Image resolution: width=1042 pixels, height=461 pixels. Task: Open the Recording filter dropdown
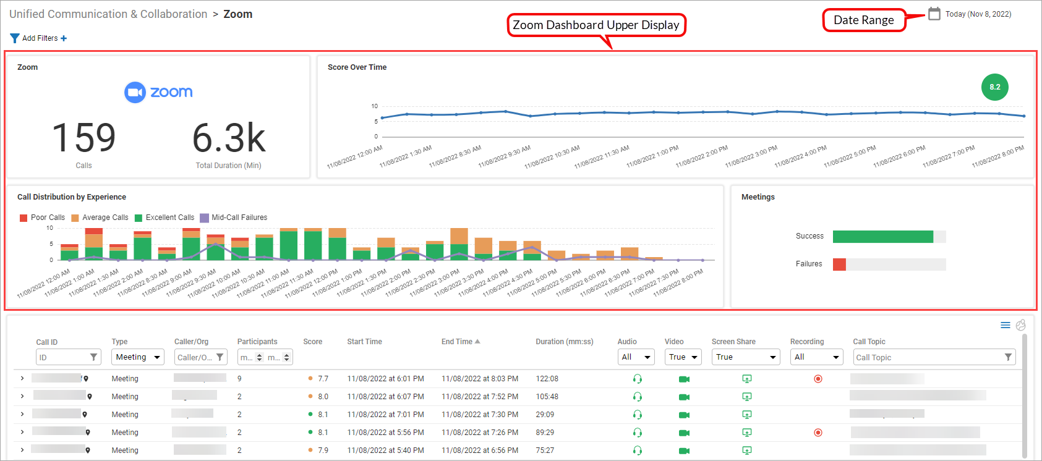point(816,357)
